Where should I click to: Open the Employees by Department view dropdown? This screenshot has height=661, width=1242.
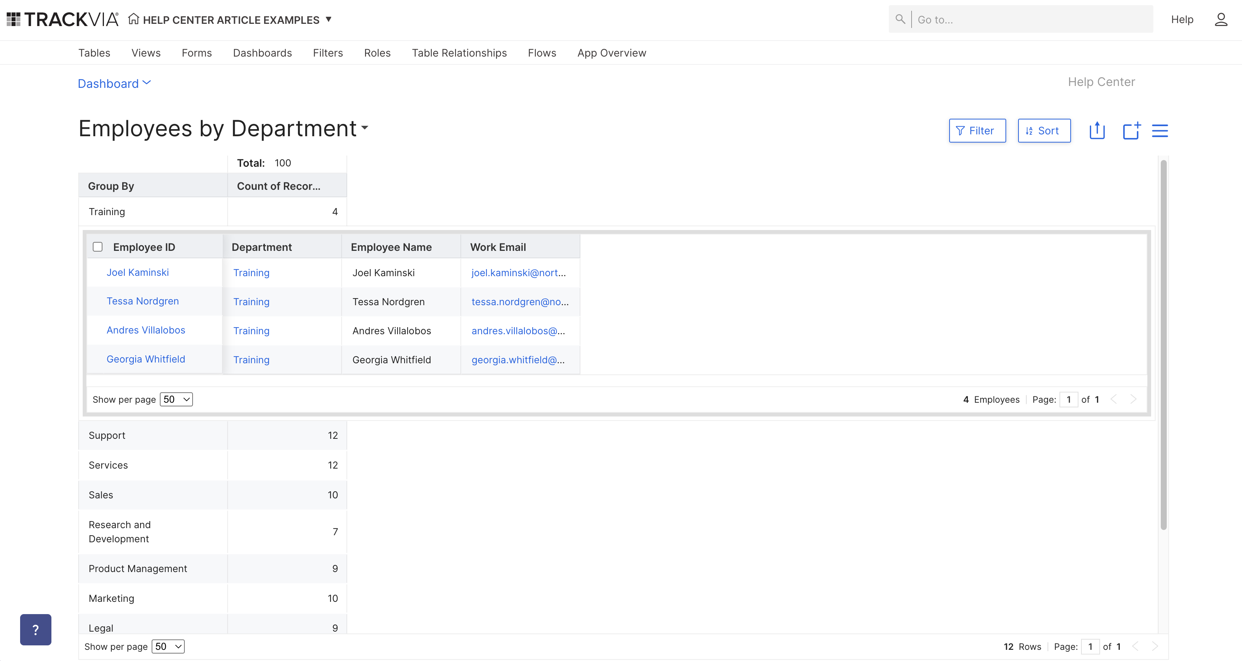(364, 128)
